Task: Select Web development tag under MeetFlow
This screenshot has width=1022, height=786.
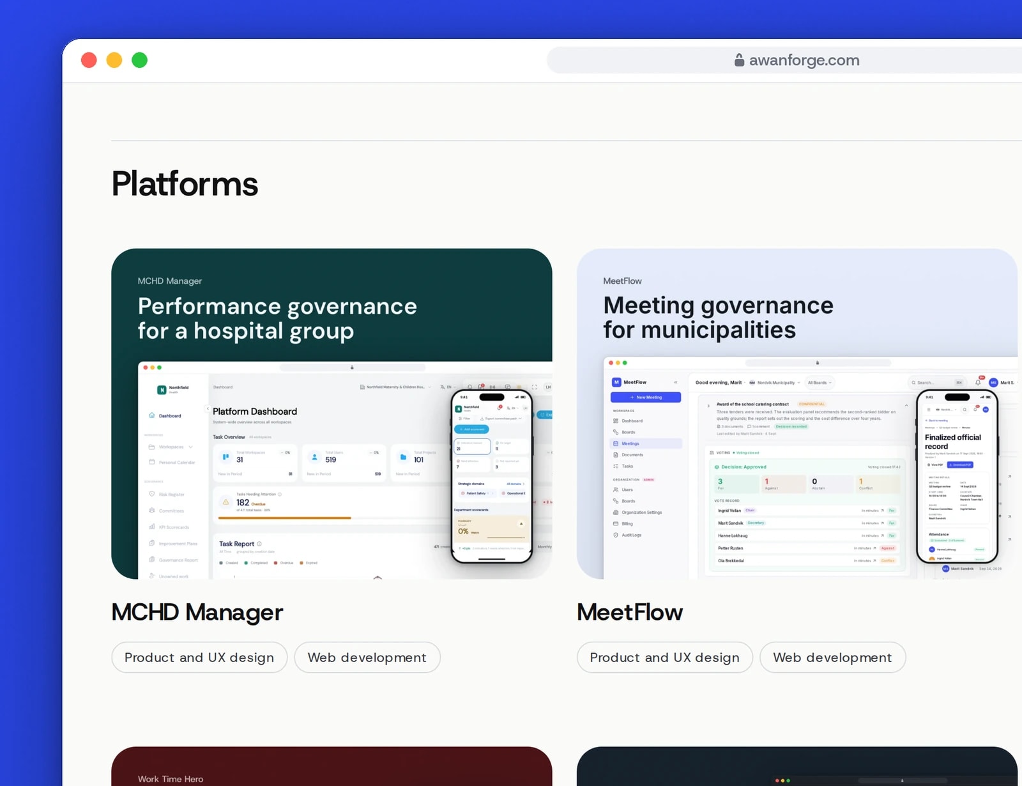Action: 833,658
